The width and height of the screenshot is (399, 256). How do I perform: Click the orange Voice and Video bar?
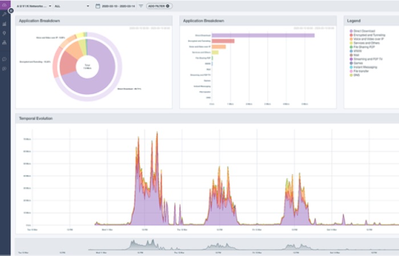click(x=219, y=47)
